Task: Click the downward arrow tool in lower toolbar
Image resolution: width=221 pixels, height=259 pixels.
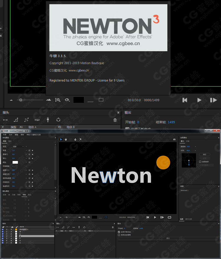Action: [75, 140]
